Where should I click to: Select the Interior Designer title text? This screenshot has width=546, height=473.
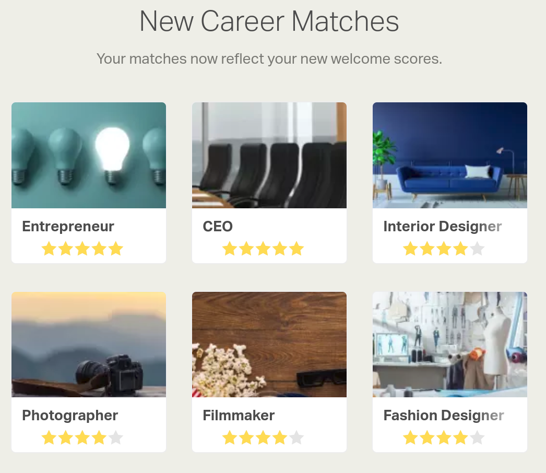(x=442, y=227)
